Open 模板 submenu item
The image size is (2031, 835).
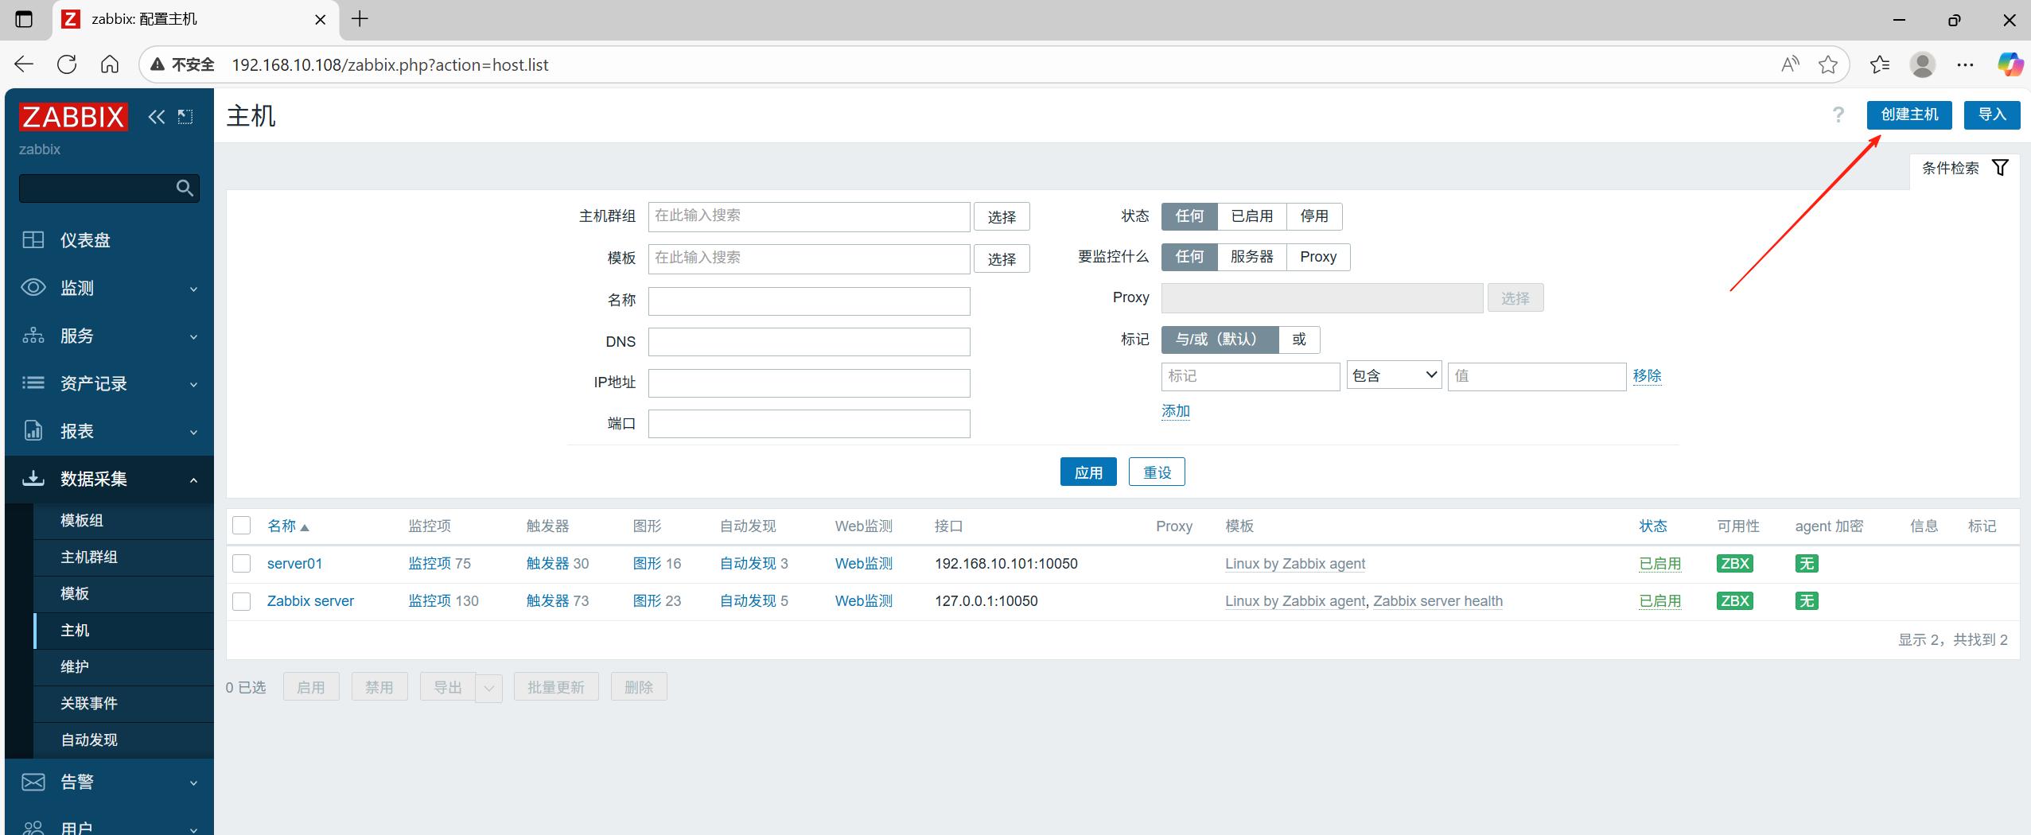pyautogui.click(x=123, y=593)
